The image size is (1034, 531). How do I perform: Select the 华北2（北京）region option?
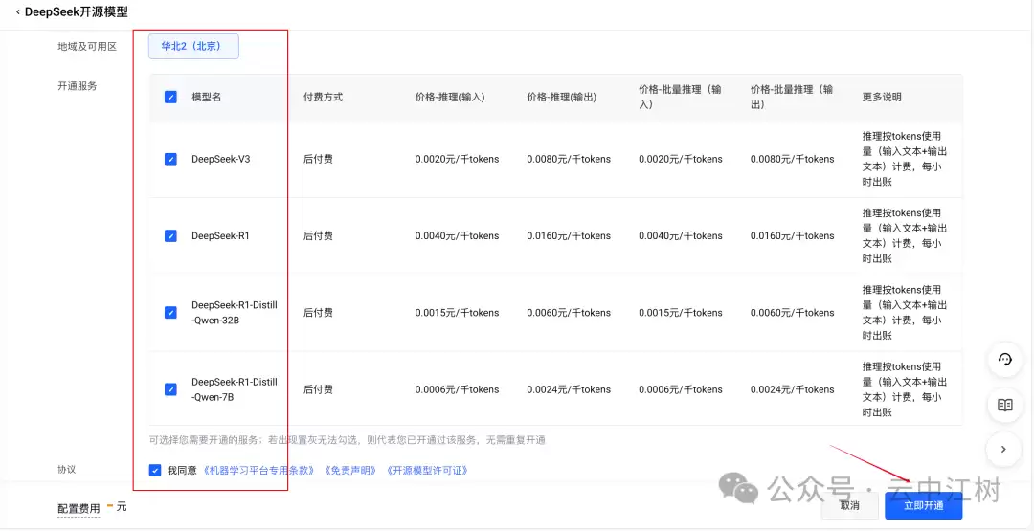193,46
